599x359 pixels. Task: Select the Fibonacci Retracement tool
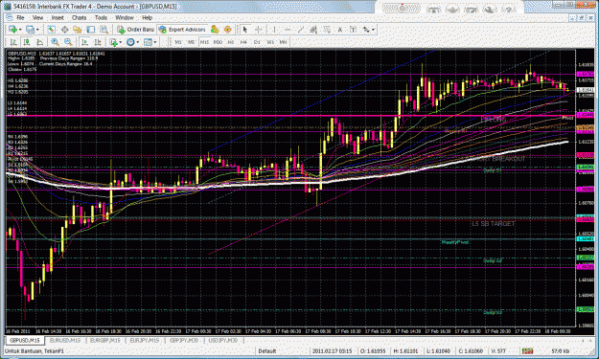[x=327, y=30]
